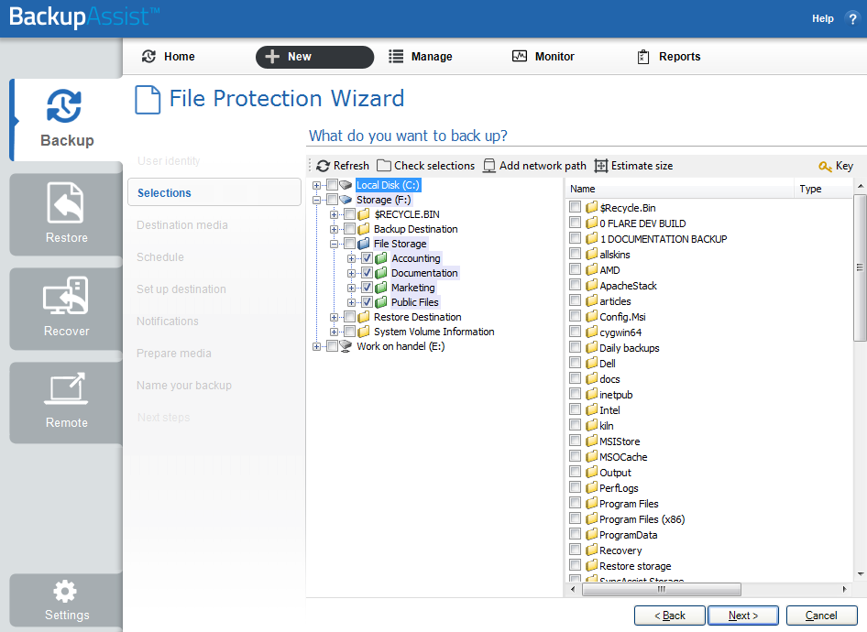867x632 pixels.
Task: Check the ProgramData folder checkbox
Action: click(576, 534)
